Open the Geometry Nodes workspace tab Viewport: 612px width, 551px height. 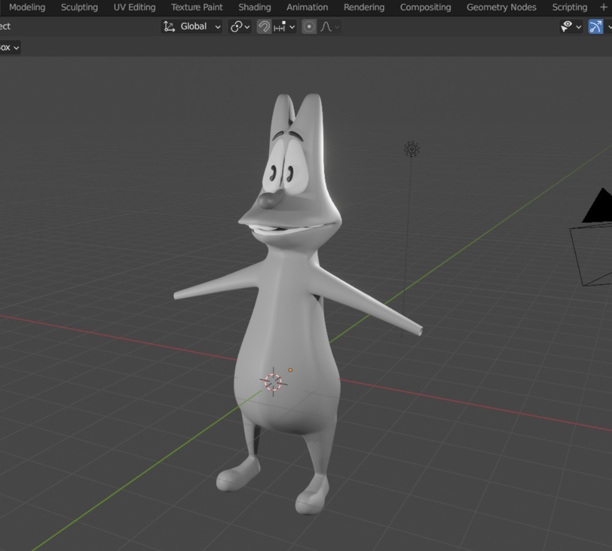pos(501,7)
